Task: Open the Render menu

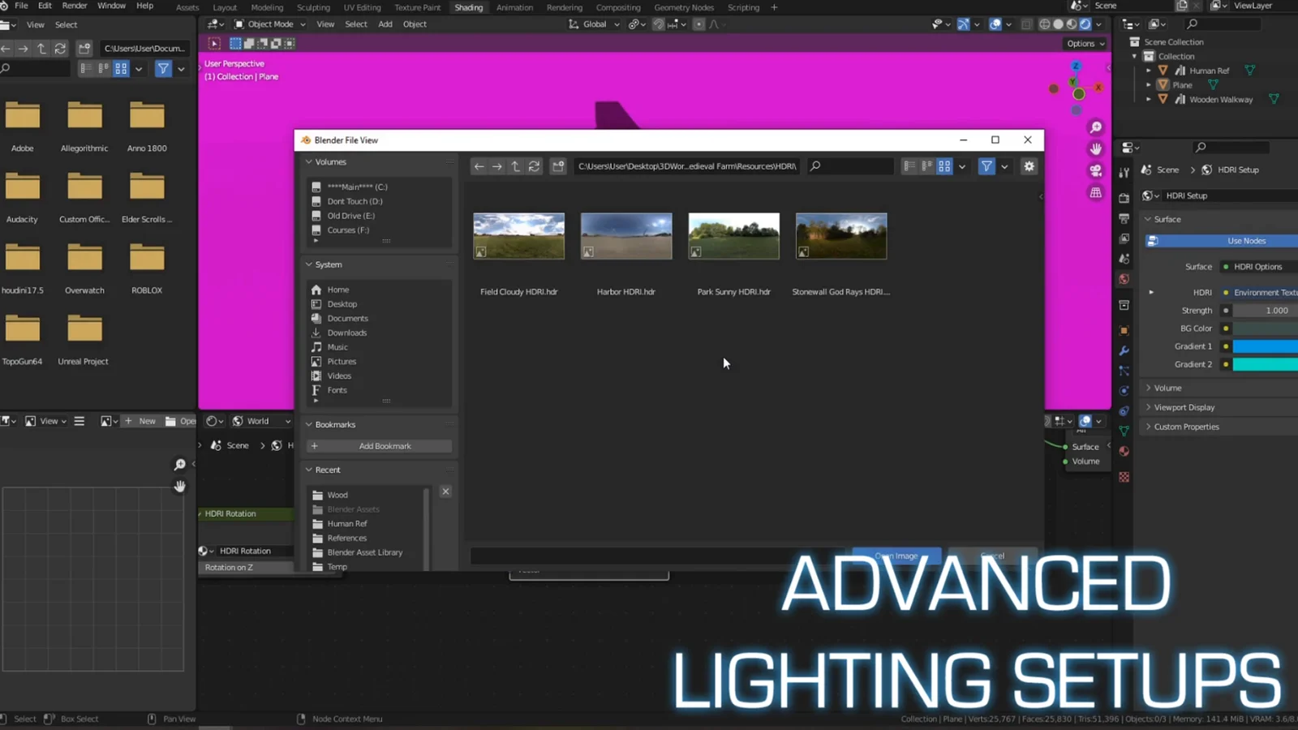Action: point(75,6)
